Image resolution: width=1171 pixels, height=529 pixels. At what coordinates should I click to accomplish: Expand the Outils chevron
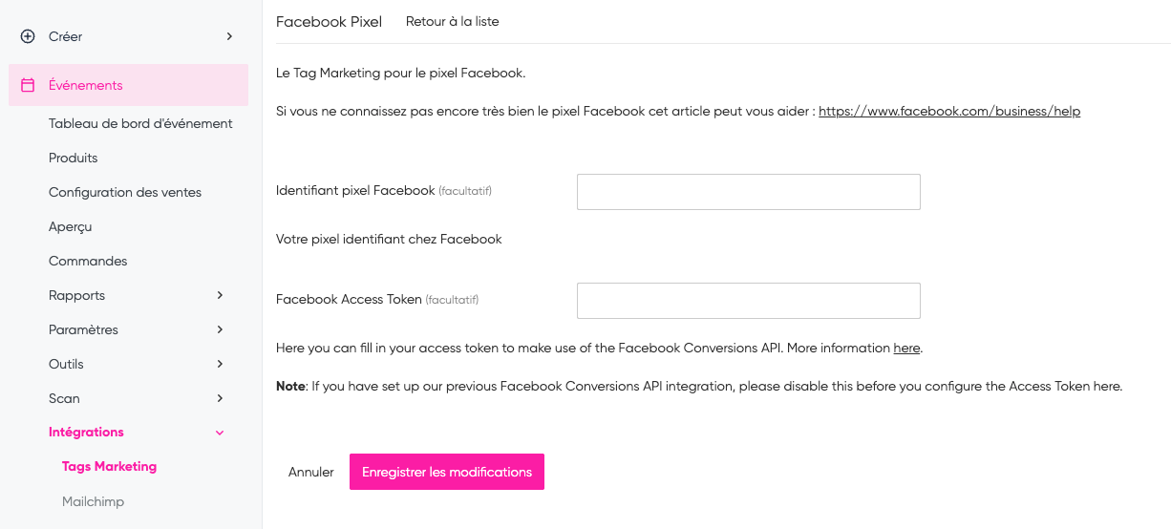point(220,364)
